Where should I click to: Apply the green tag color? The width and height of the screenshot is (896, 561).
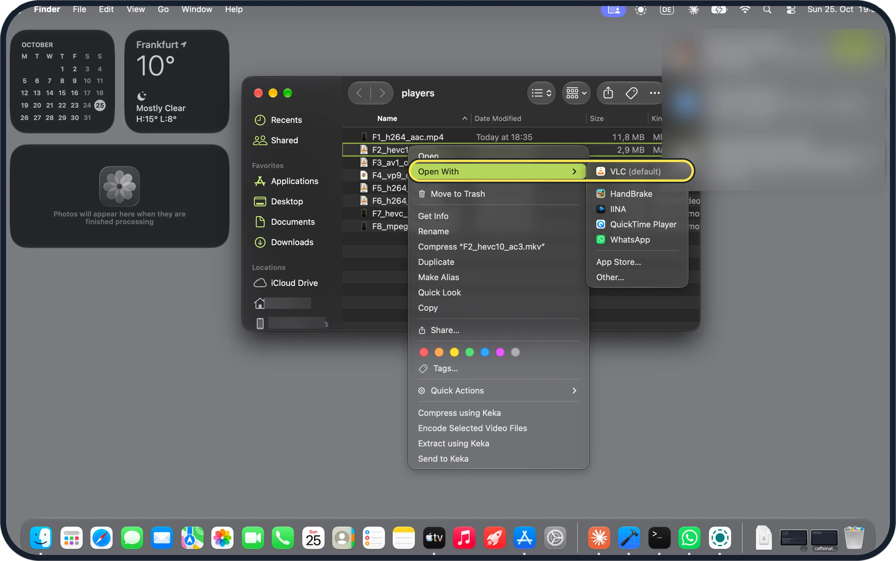coord(469,352)
